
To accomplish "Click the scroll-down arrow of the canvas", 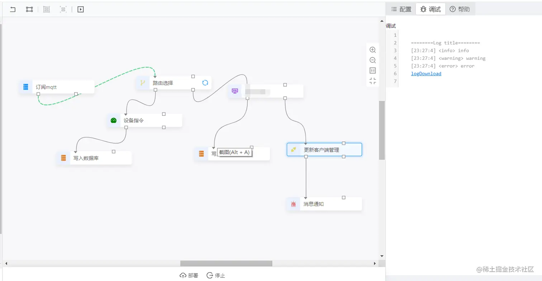I will [382, 256].
